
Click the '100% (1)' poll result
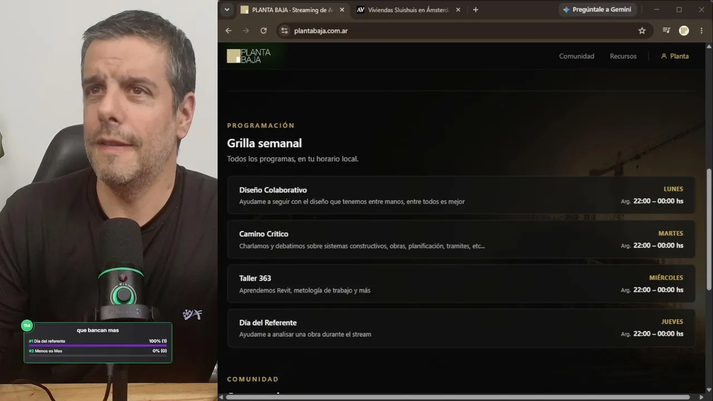pyautogui.click(x=158, y=341)
